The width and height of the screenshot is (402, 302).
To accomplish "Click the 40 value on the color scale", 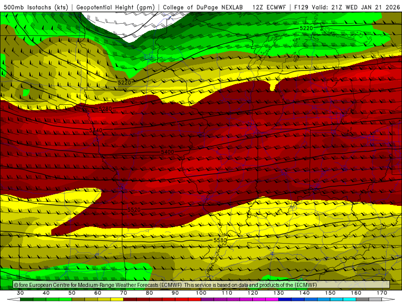I will click(46, 293).
